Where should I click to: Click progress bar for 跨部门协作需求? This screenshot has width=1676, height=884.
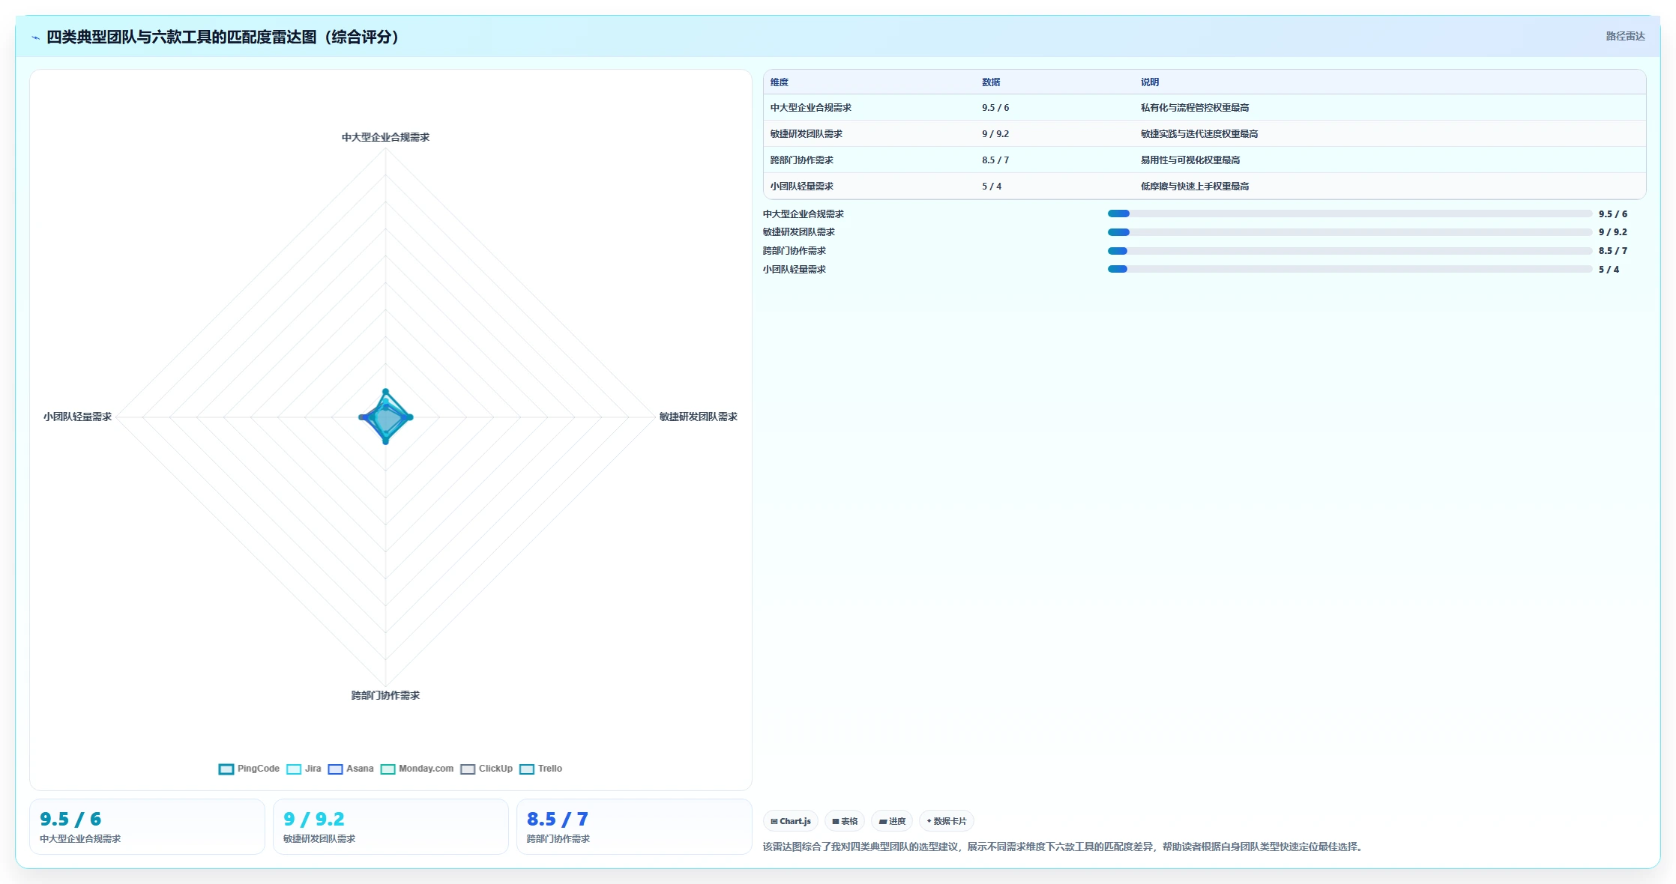(x=1350, y=251)
